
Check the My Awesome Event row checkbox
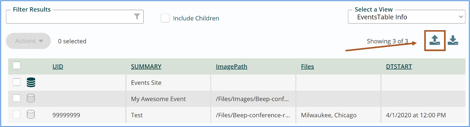click(17, 98)
